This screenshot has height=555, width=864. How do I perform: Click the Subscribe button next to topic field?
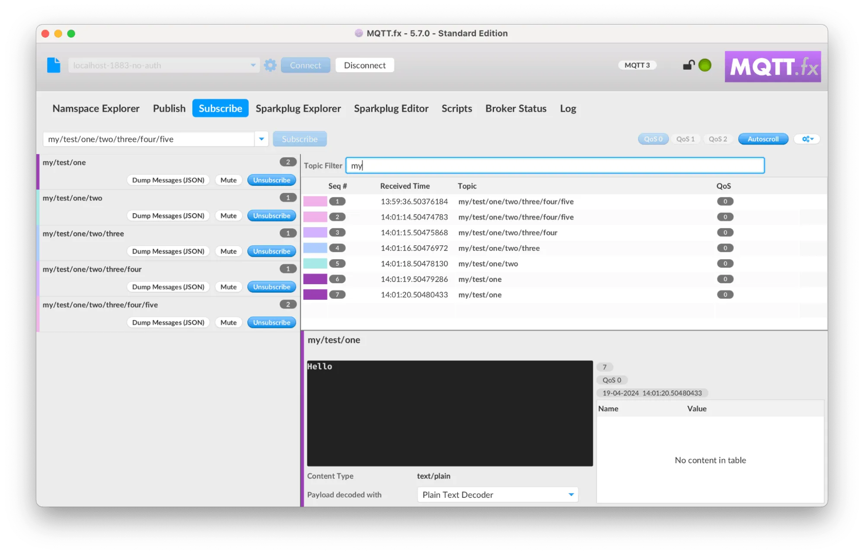(300, 139)
